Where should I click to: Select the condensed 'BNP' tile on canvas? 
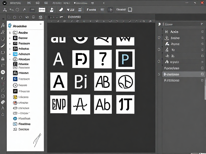point(59,104)
